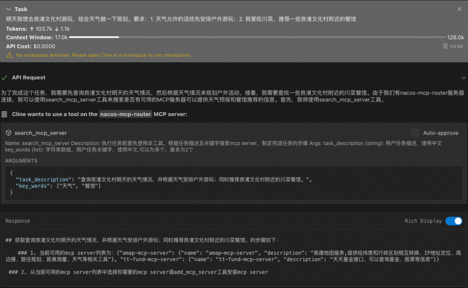Expand the API Request section chevron
This screenshot has width=468, height=288.
click(464, 78)
